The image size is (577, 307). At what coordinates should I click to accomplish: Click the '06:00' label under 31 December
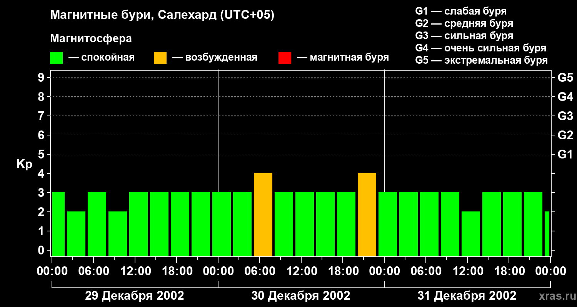point(426,271)
